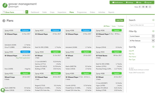Sort plans by Plan Type
The width and height of the screenshot is (155, 93).
click(132, 59)
